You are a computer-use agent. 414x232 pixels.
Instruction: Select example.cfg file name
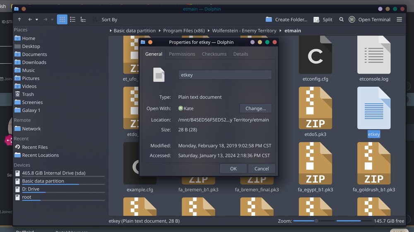click(x=140, y=189)
